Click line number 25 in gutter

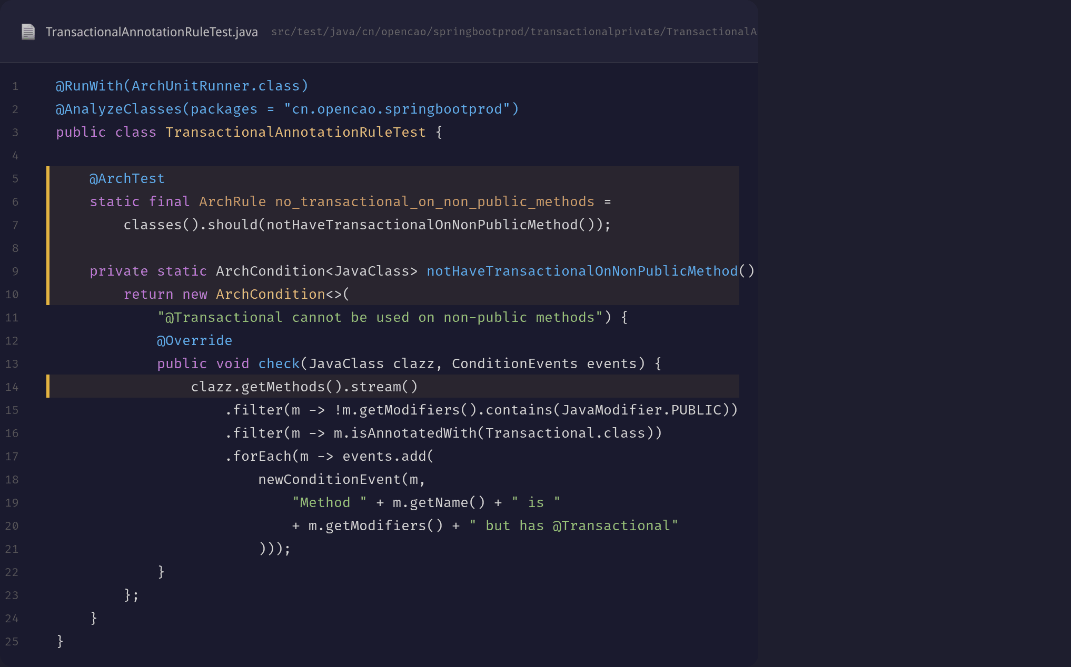pos(12,642)
